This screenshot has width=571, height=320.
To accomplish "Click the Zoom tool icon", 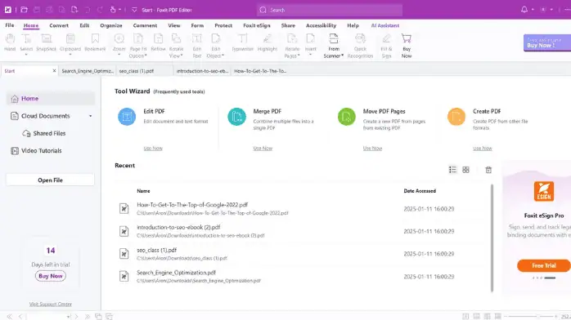I will tap(119, 38).
